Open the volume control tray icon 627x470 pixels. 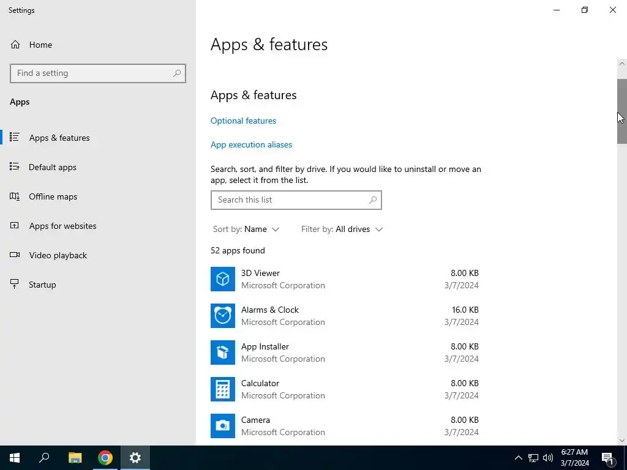coord(548,458)
